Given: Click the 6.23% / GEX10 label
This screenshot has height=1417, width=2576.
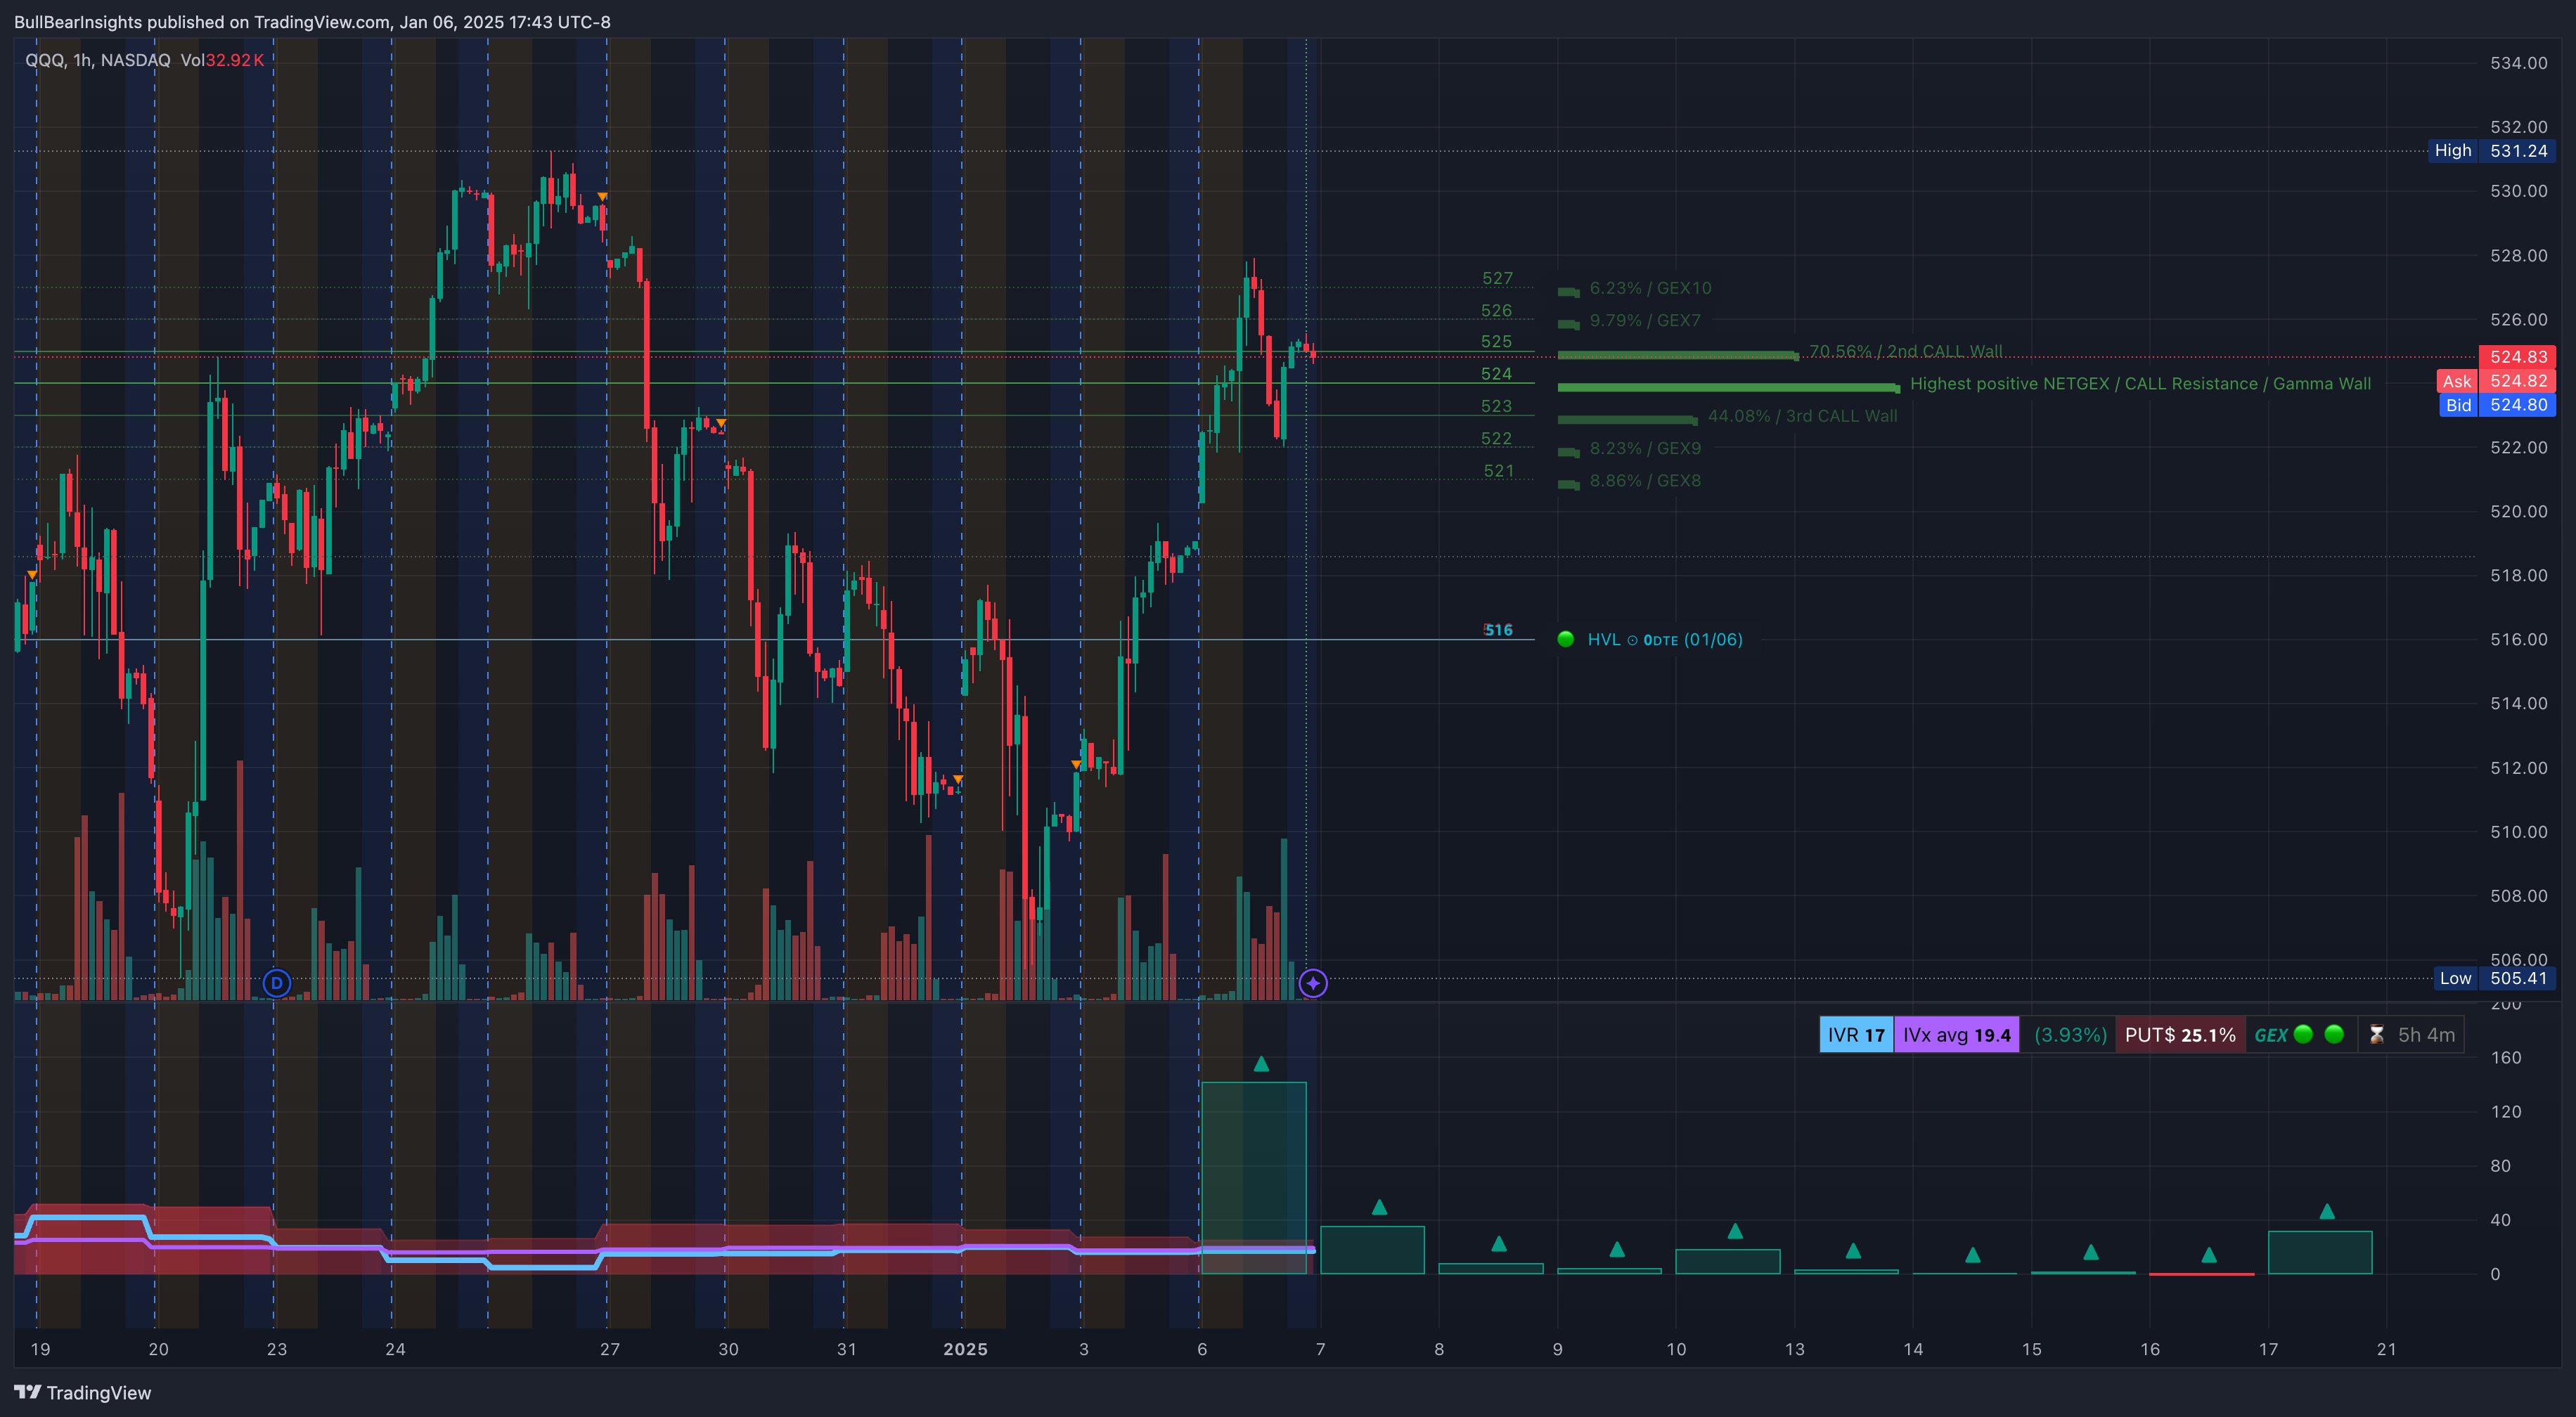Looking at the screenshot, I should click(1650, 288).
